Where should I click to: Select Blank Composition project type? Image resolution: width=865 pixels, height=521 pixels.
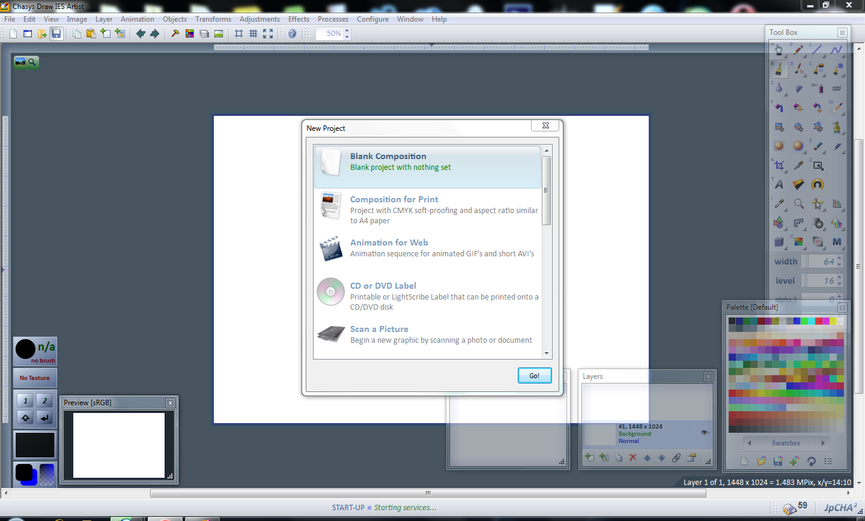pos(428,167)
